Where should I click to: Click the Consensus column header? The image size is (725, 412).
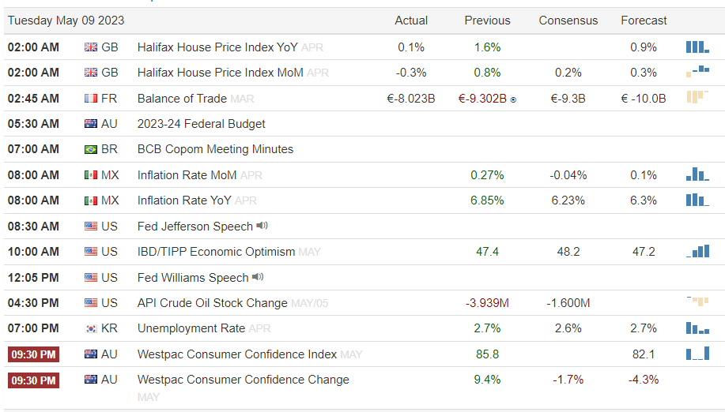coord(568,21)
